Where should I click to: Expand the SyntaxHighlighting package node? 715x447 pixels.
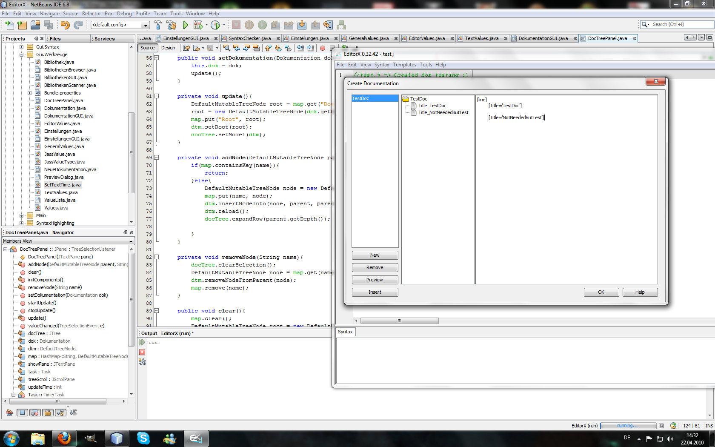pyautogui.click(x=22, y=223)
